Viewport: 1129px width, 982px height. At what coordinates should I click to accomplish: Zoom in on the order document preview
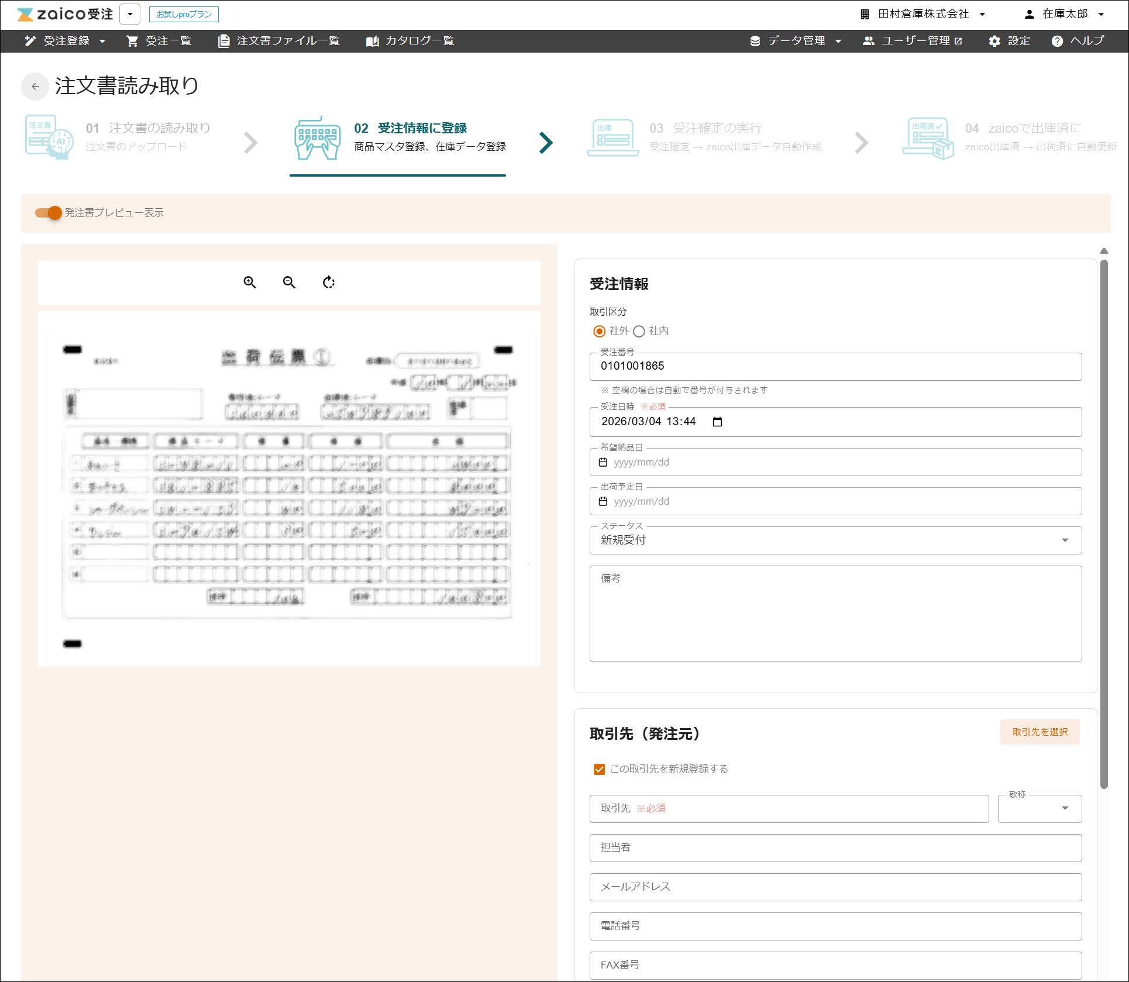[250, 282]
